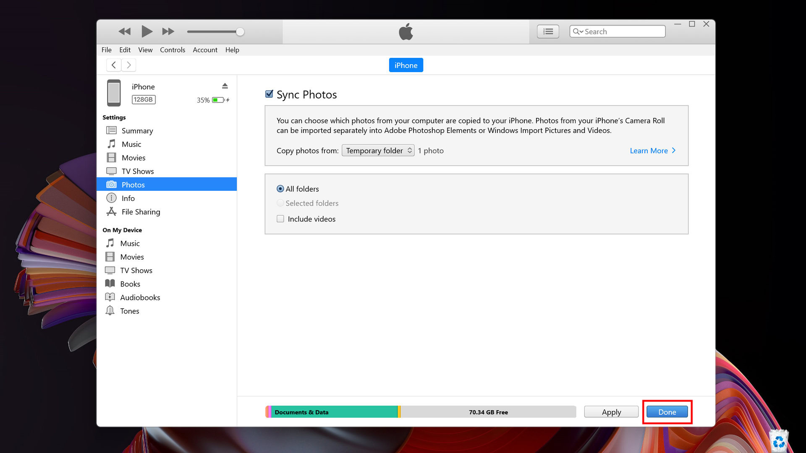The width and height of the screenshot is (806, 453).
Task: Enable the Include videos checkbox
Action: point(280,219)
